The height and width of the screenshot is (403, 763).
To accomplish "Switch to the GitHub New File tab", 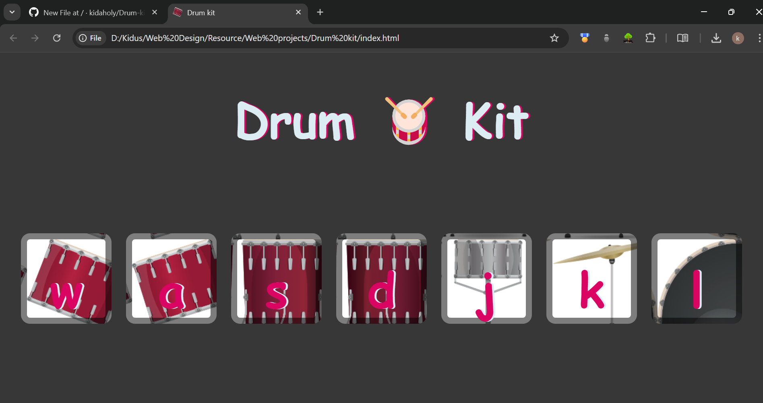I will 93,12.
